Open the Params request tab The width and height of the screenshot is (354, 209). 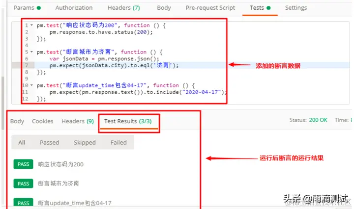tap(27, 8)
